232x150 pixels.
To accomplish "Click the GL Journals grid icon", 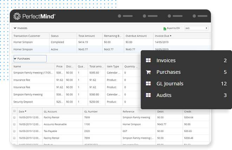I will point(148,84).
